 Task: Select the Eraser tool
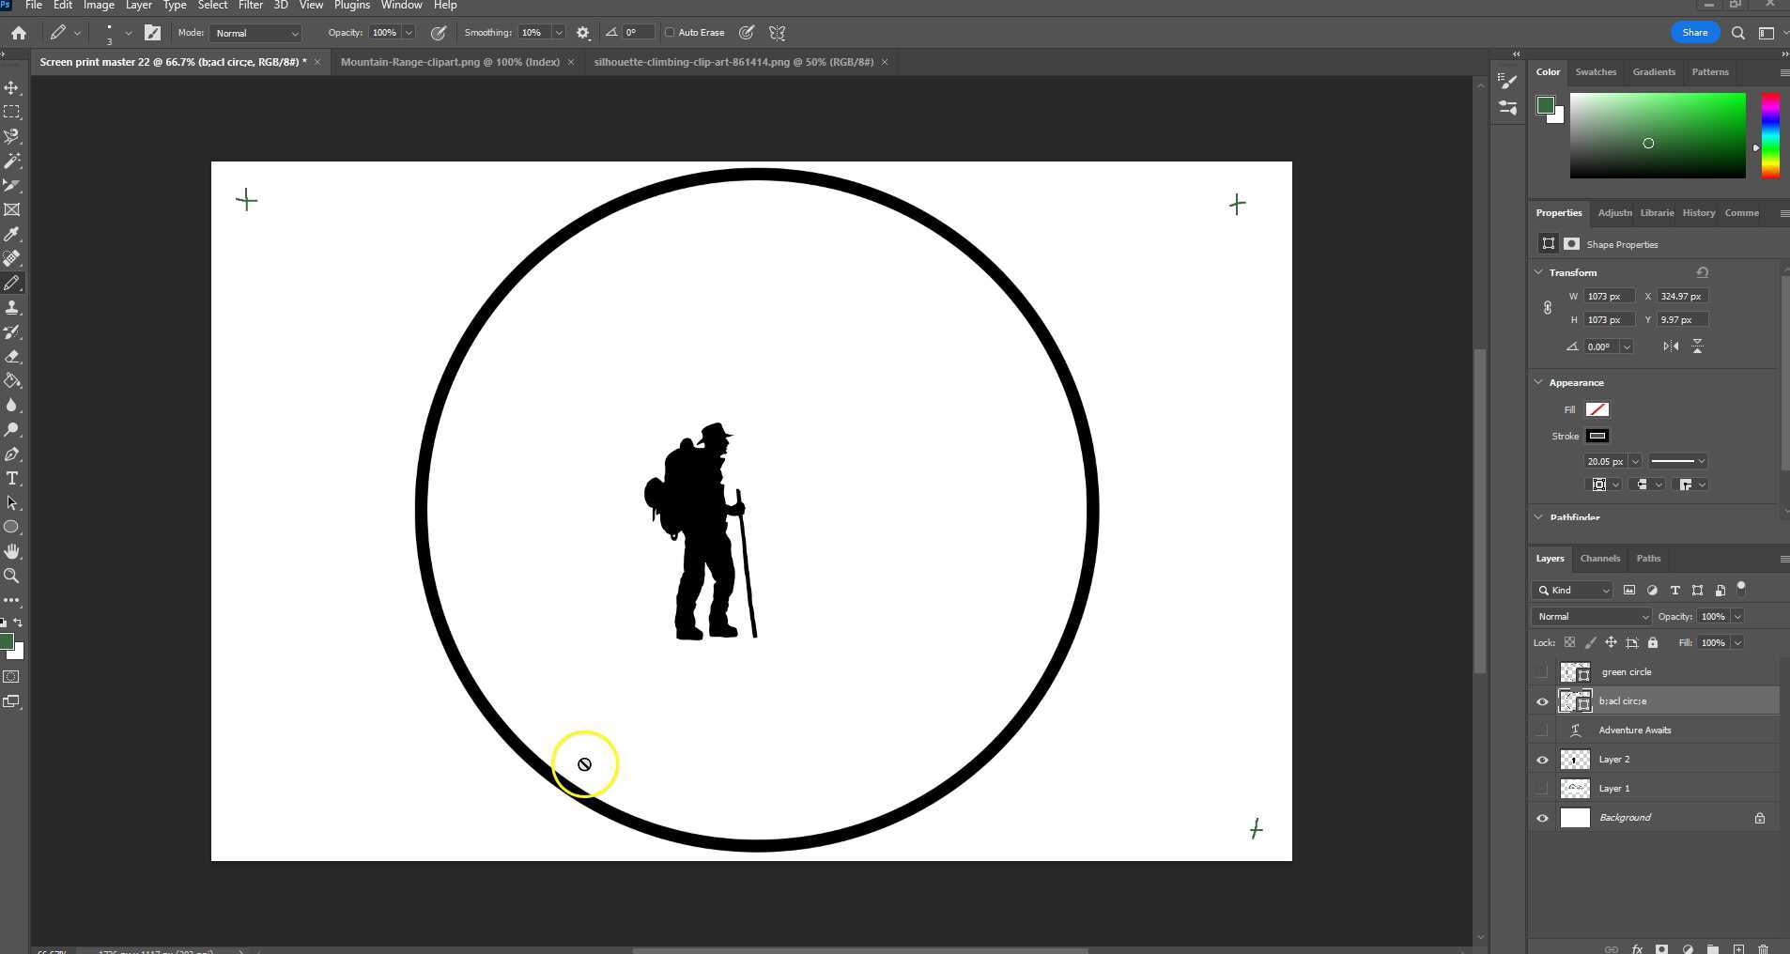[12, 357]
